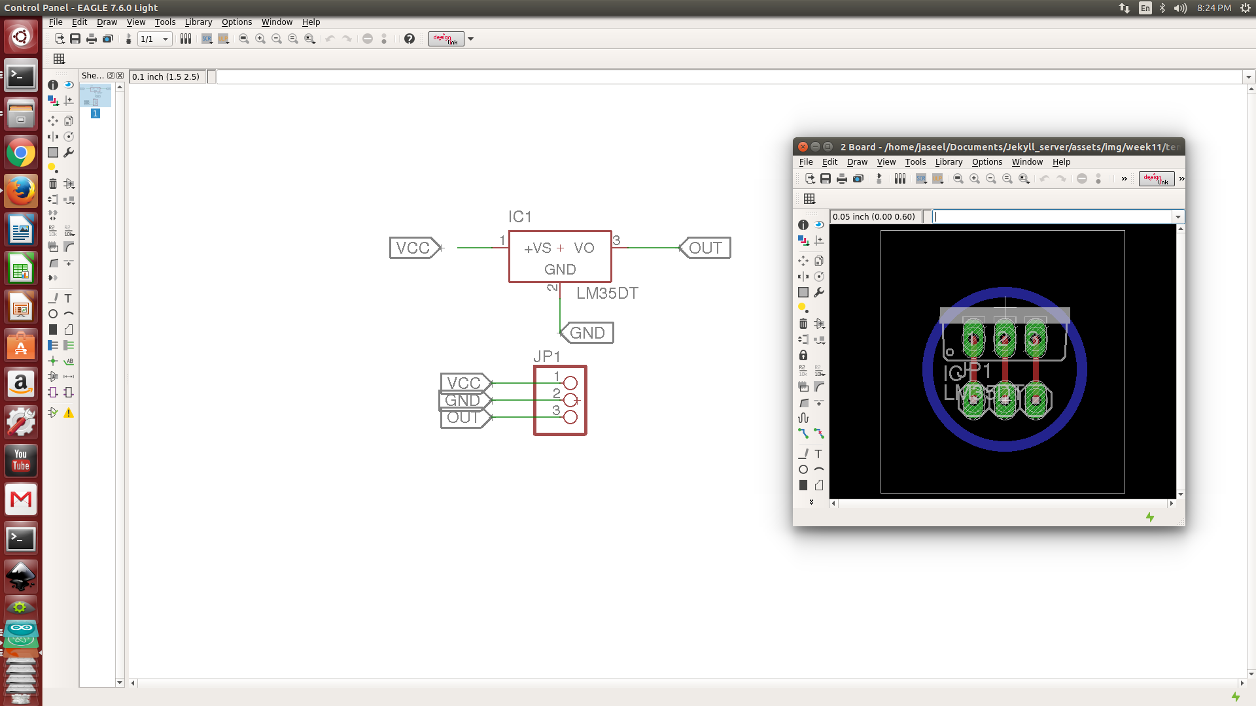Select the Junction tool in schematic toolbar
Viewport: 1256px width, 706px height.
(53, 361)
